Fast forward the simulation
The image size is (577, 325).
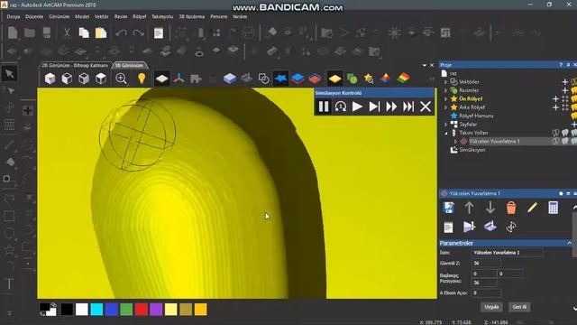pyautogui.click(x=391, y=107)
